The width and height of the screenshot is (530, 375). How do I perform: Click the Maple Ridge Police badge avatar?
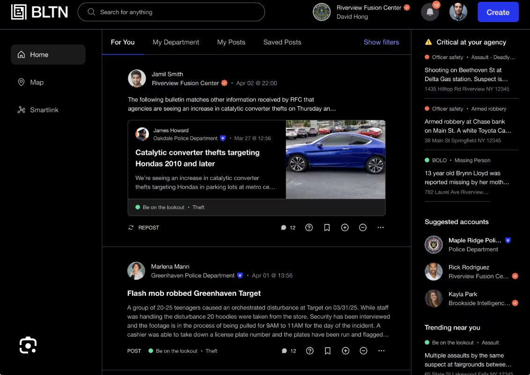click(x=434, y=245)
